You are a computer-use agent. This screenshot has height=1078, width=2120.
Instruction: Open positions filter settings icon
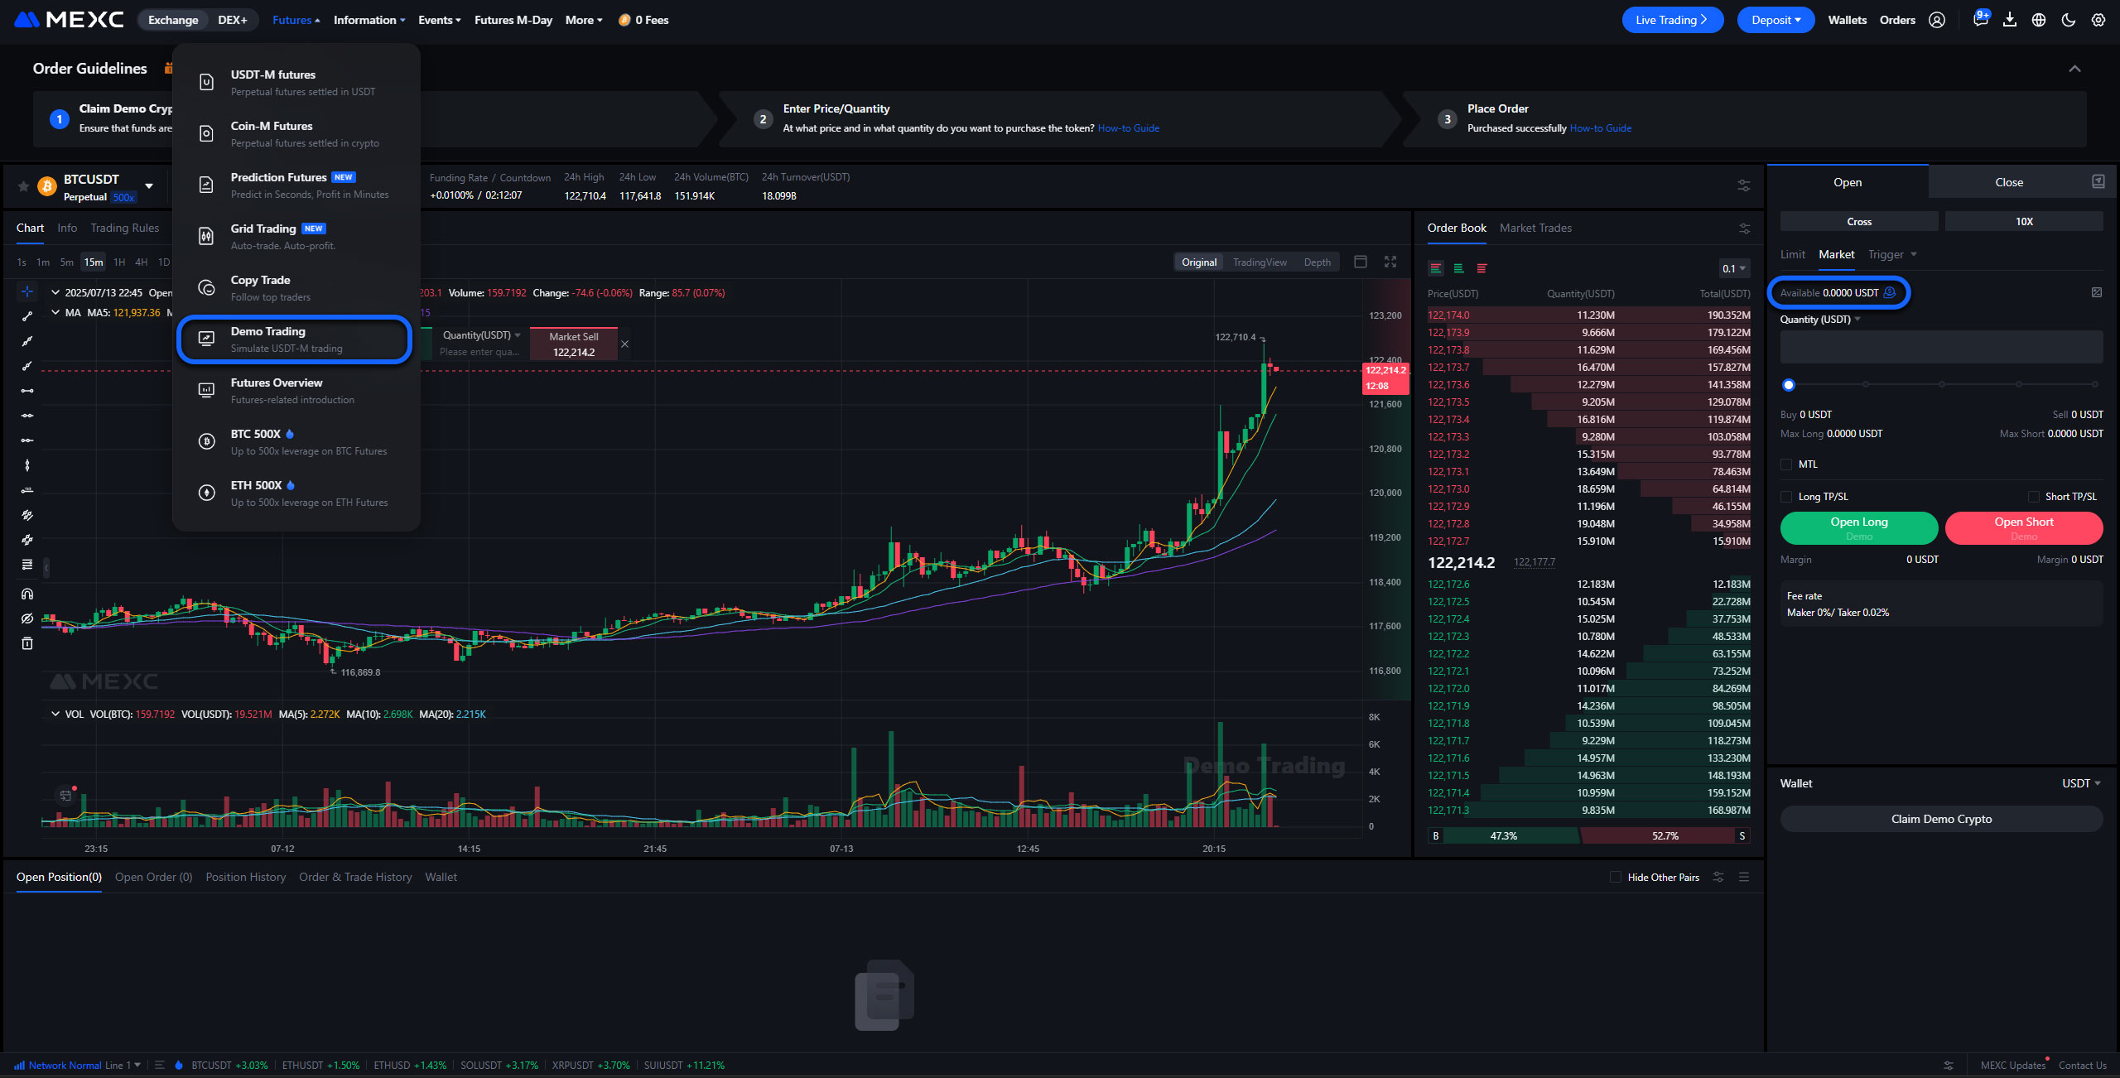[x=1718, y=877]
